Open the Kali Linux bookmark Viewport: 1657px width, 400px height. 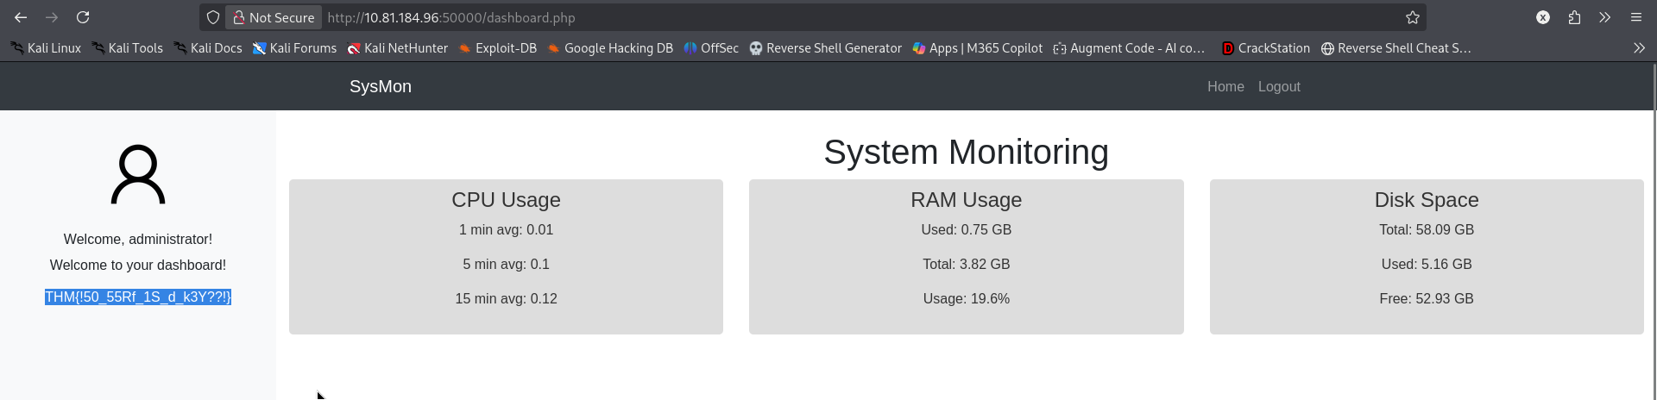[46, 48]
